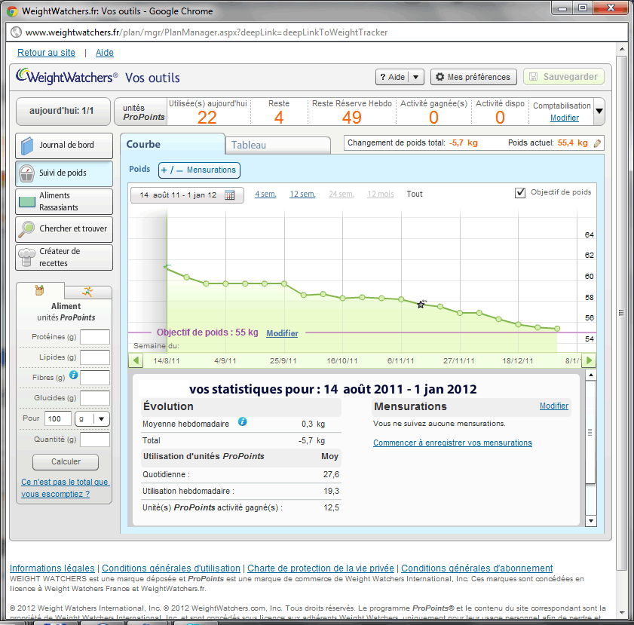Image resolution: width=634 pixels, height=625 pixels.
Task: Switch to the Tableau tab
Action: click(277, 146)
